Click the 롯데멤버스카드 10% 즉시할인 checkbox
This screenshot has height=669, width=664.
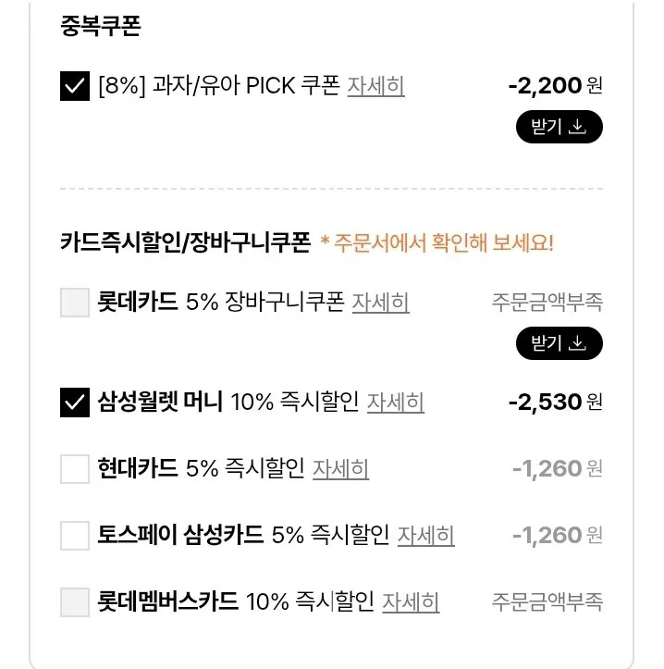pos(74,602)
